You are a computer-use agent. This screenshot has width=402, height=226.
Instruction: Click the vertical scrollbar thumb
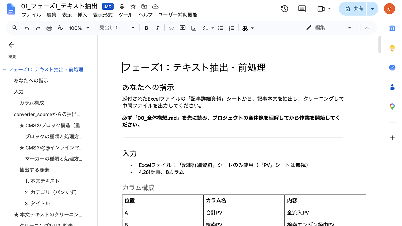coord(380,45)
